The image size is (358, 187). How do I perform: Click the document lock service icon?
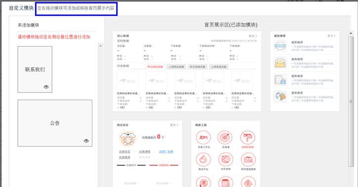[x=280, y=80]
